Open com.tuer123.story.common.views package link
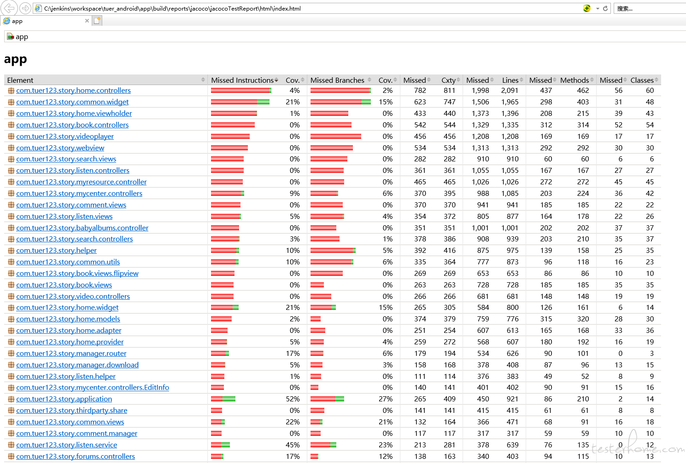Image resolution: width=686 pixels, height=463 pixels. [70, 422]
